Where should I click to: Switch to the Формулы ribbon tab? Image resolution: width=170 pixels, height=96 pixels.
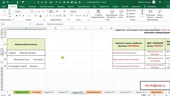click(x=61, y=6)
